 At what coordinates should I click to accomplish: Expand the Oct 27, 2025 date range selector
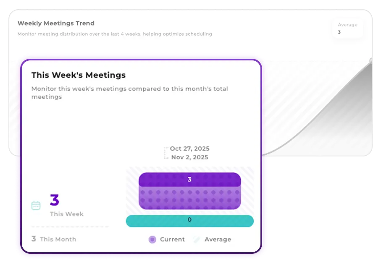coord(189,148)
